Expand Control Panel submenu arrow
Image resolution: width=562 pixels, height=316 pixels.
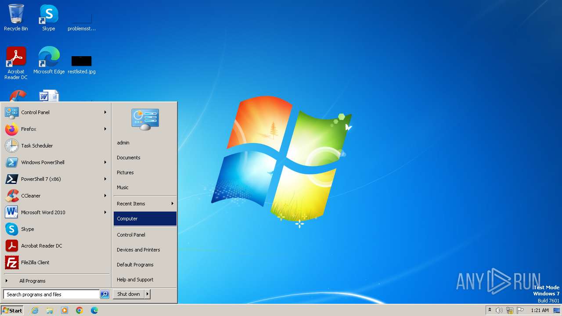point(105,112)
